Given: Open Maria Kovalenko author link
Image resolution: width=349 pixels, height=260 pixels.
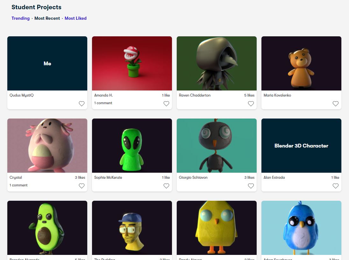Looking at the screenshot, I should point(277,95).
